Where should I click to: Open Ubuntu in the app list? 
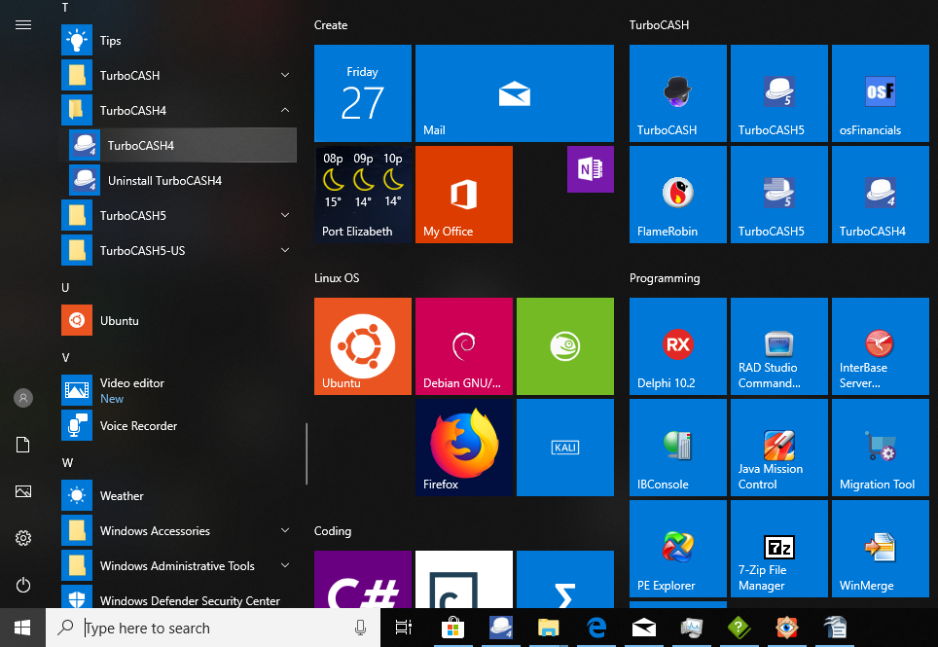(x=178, y=320)
